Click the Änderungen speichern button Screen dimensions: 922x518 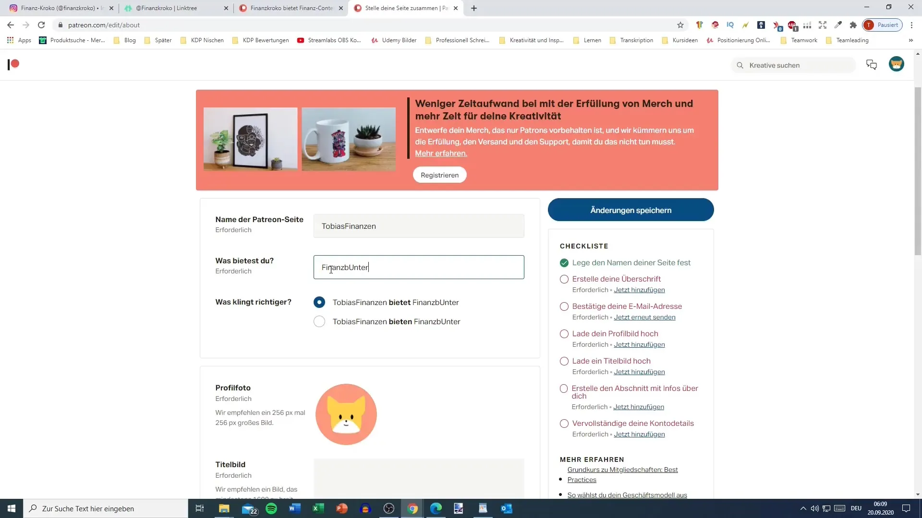point(631,210)
